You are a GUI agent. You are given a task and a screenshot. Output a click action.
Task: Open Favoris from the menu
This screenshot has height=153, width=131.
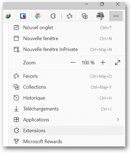pos(67,76)
